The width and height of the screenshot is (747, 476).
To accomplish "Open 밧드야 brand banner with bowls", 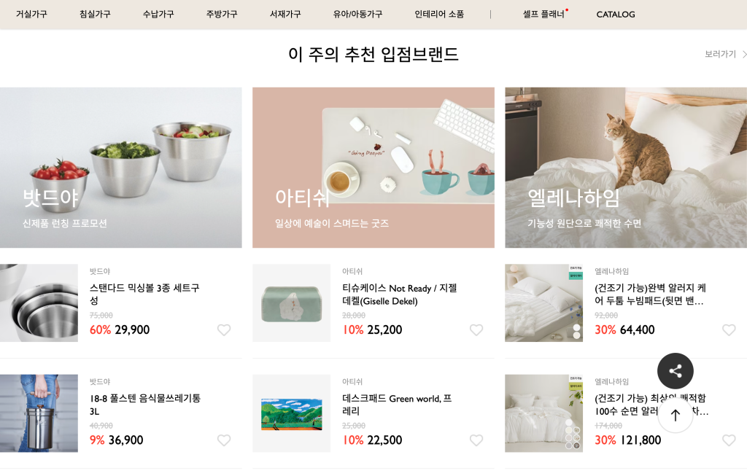I will point(120,168).
